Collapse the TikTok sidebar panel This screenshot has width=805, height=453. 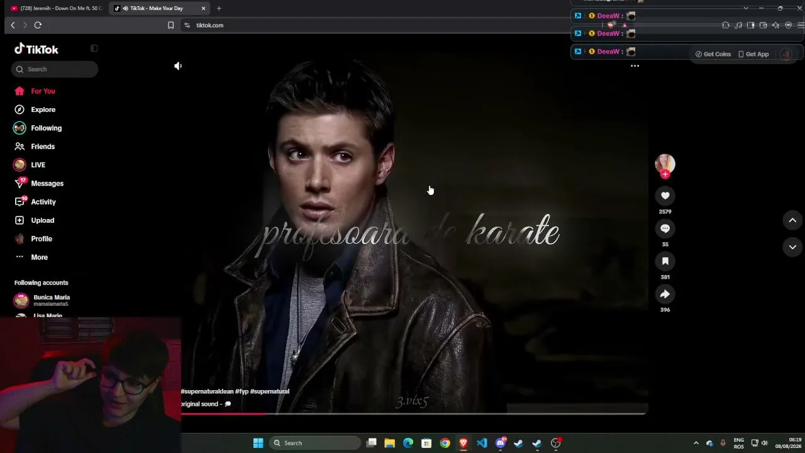coord(94,48)
